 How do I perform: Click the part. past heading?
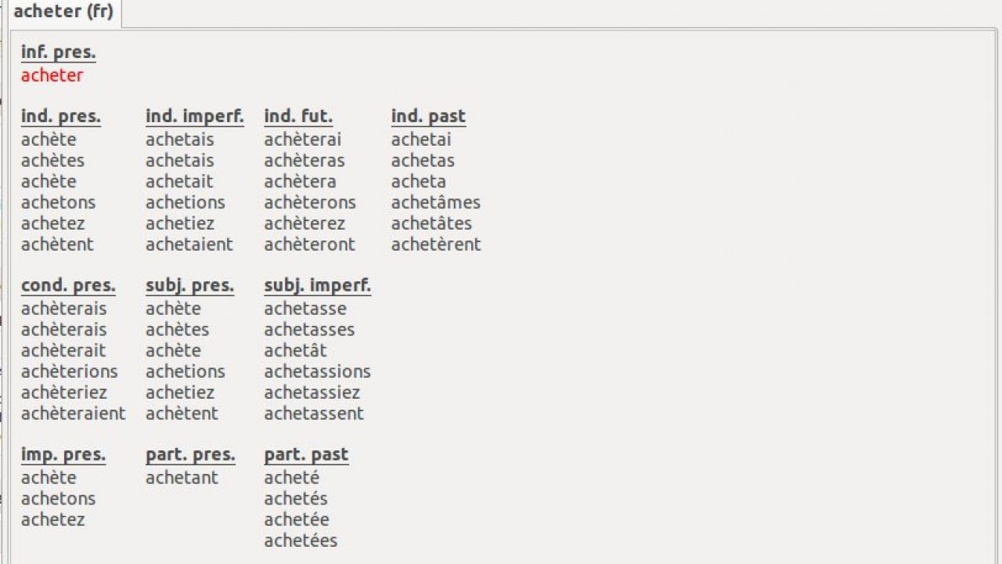click(306, 455)
